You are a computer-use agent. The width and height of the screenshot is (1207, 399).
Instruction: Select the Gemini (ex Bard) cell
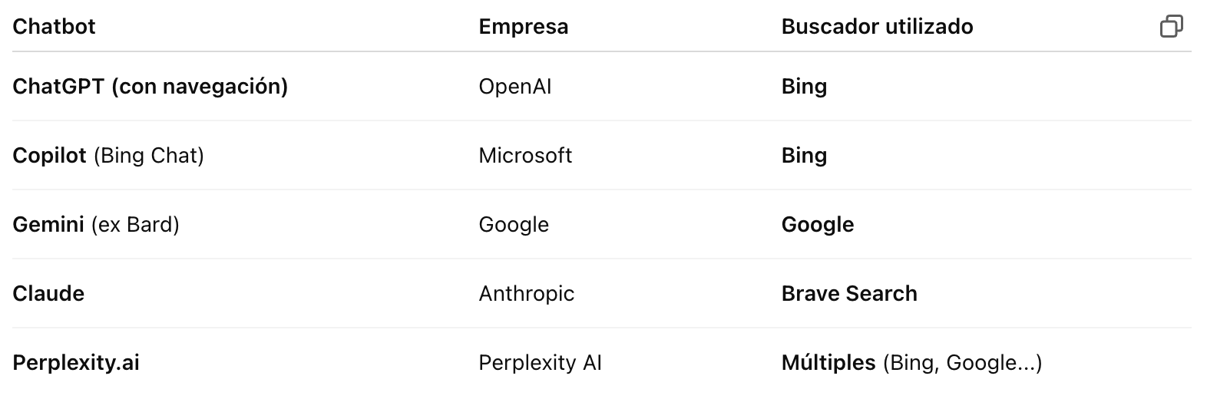pos(96,225)
